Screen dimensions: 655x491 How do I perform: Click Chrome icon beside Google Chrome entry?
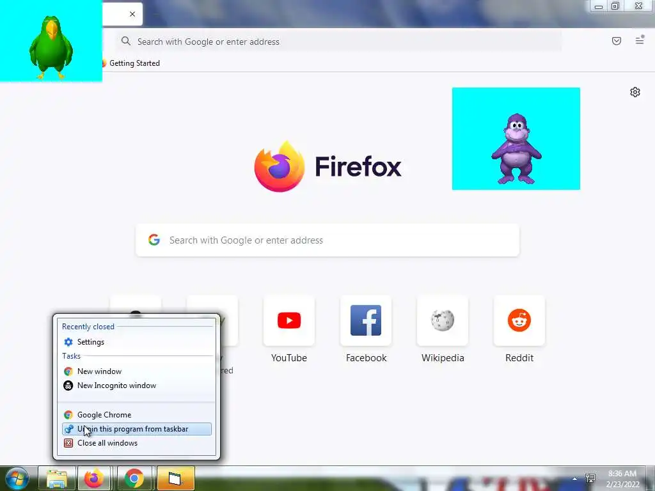[68, 414]
